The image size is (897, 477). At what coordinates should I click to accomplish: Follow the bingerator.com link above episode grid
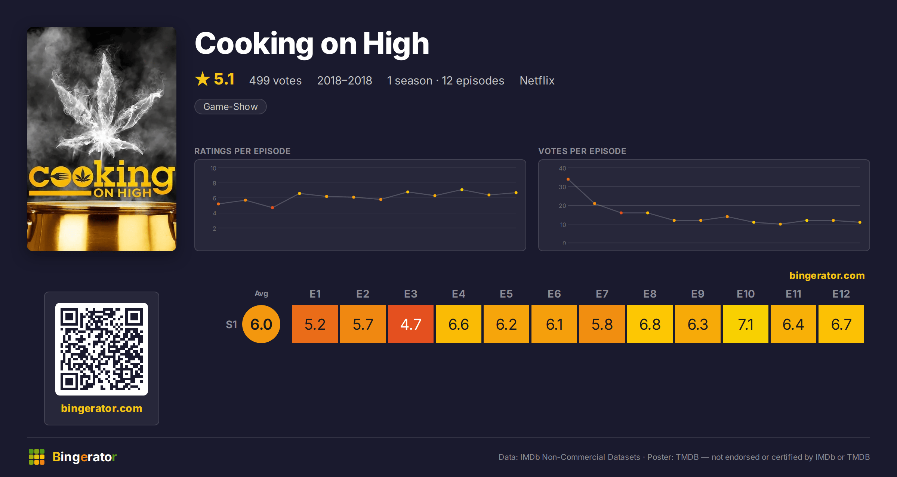coord(827,276)
